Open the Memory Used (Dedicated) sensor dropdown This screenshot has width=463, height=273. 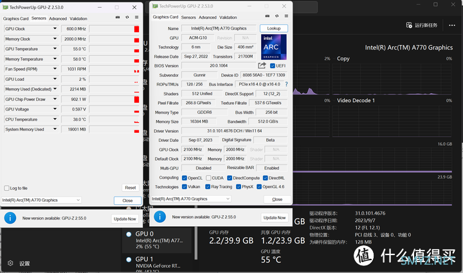(55, 89)
